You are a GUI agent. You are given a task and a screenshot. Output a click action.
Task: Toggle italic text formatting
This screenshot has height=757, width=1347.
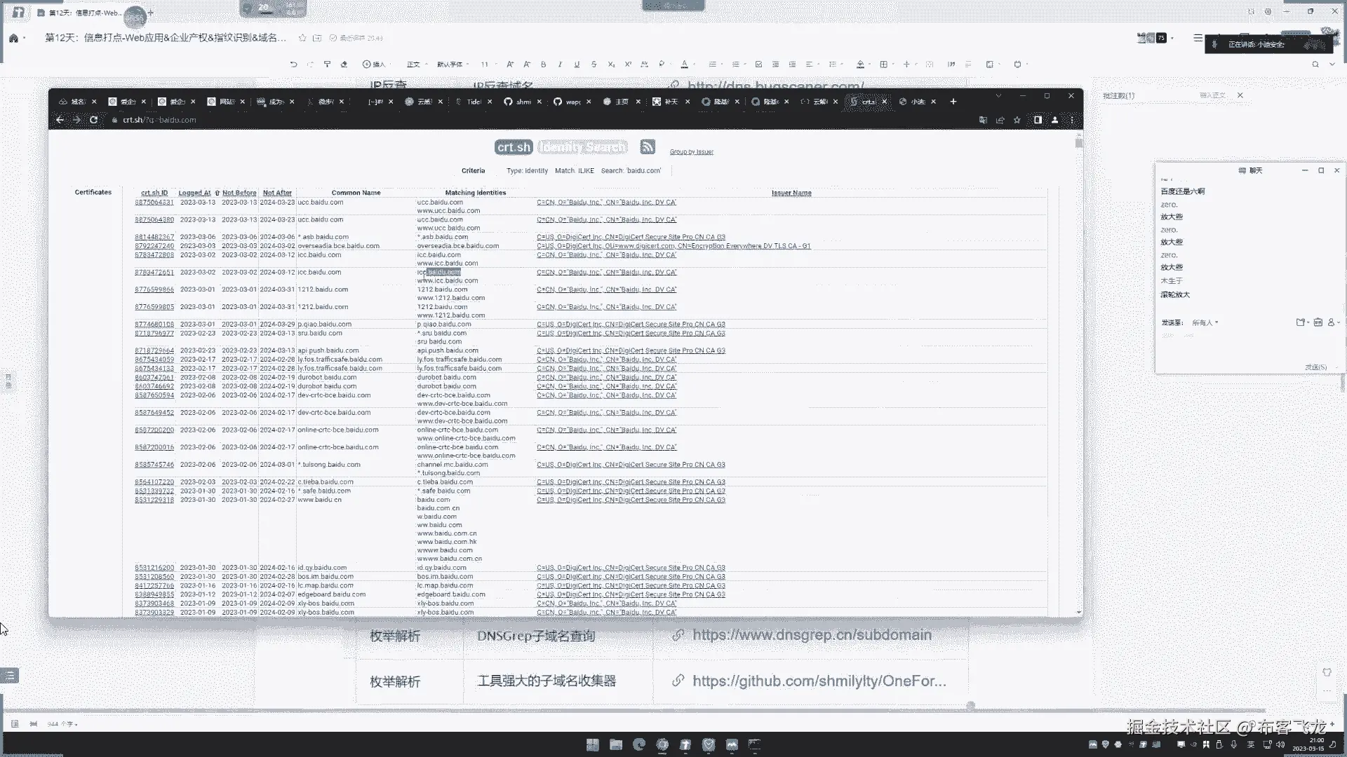pos(560,64)
